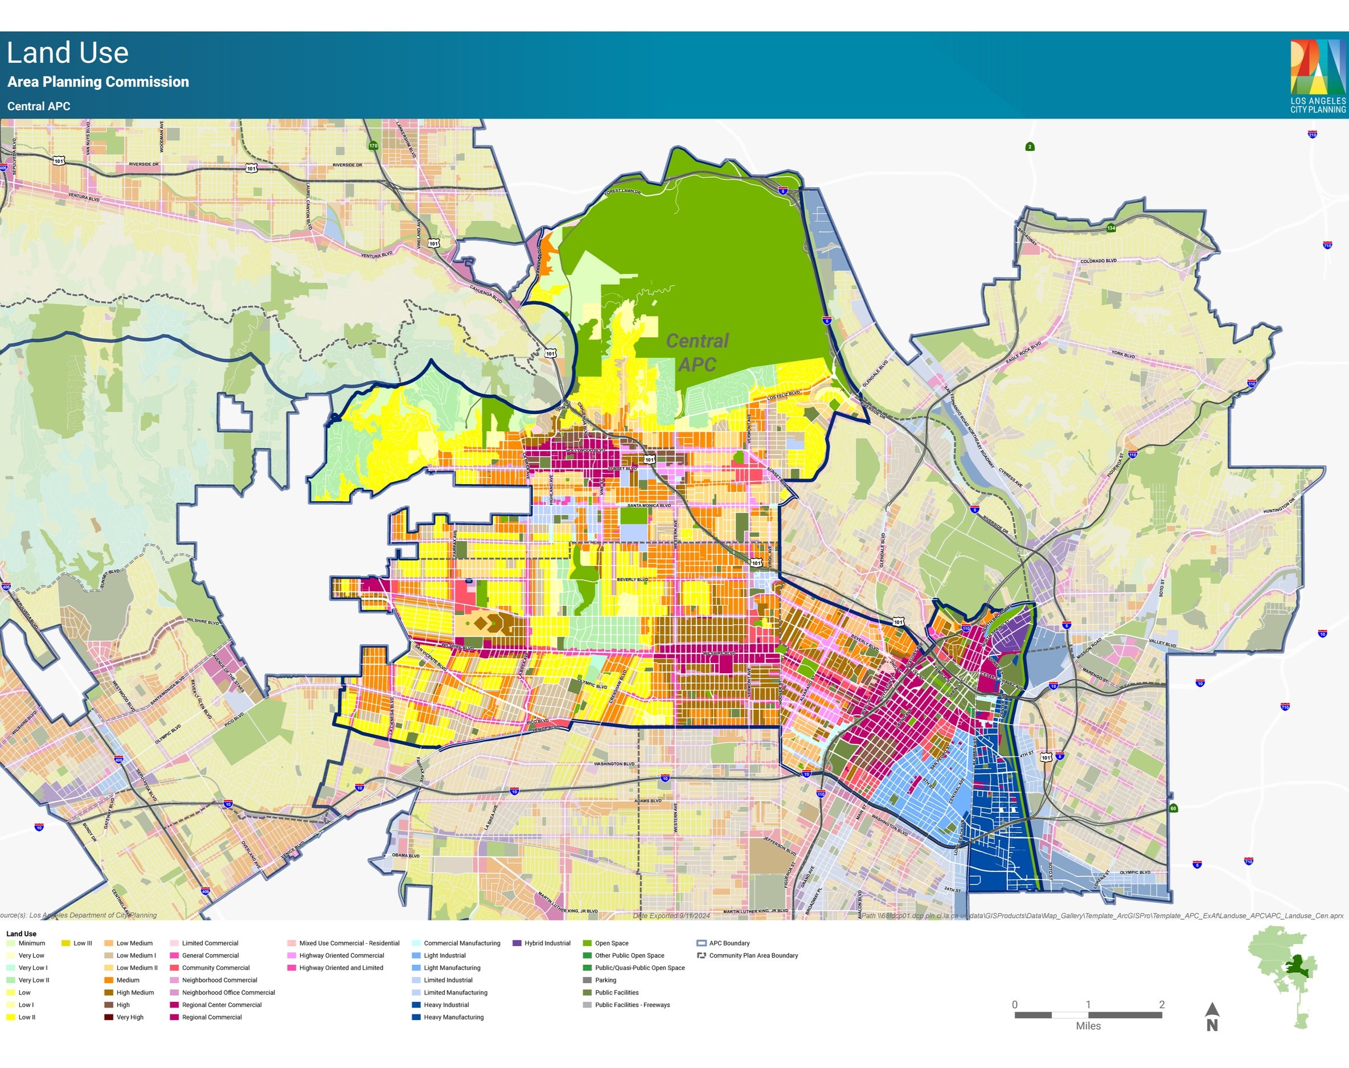This screenshot has height=1068, width=1349.
Task: Click the ADAMS BLVD street label
Action: tap(648, 800)
